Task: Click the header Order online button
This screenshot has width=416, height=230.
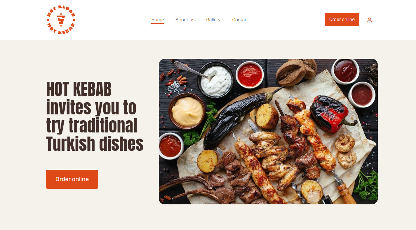Action: pyautogui.click(x=342, y=20)
